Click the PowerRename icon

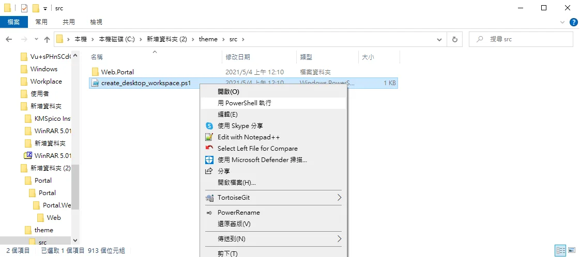(x=209, y=213)
